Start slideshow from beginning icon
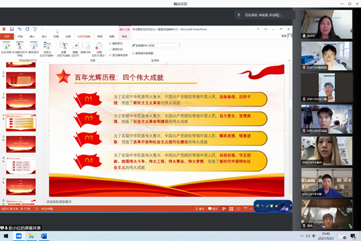The image size is (361, 241). 7,46
